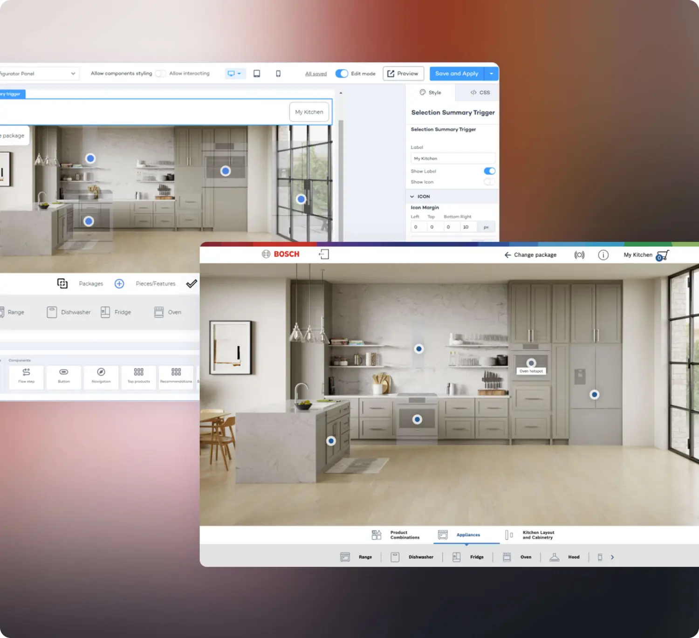Click the add plus icon beside Packages

[119, 283]
